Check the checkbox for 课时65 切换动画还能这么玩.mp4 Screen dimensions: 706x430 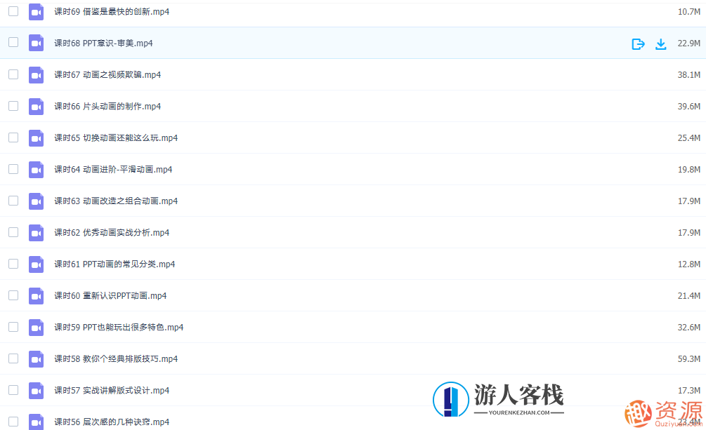coord(13,137)
